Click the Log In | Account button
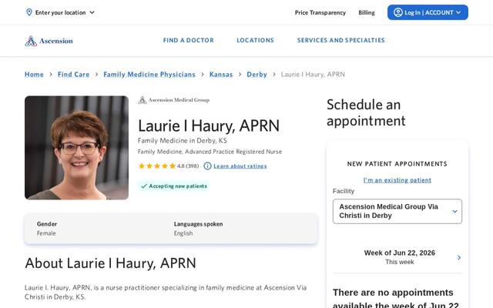 [428, 12]
